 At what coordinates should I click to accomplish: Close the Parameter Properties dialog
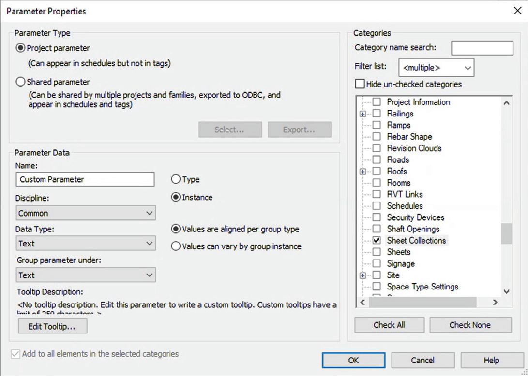[x=517, y=11]
